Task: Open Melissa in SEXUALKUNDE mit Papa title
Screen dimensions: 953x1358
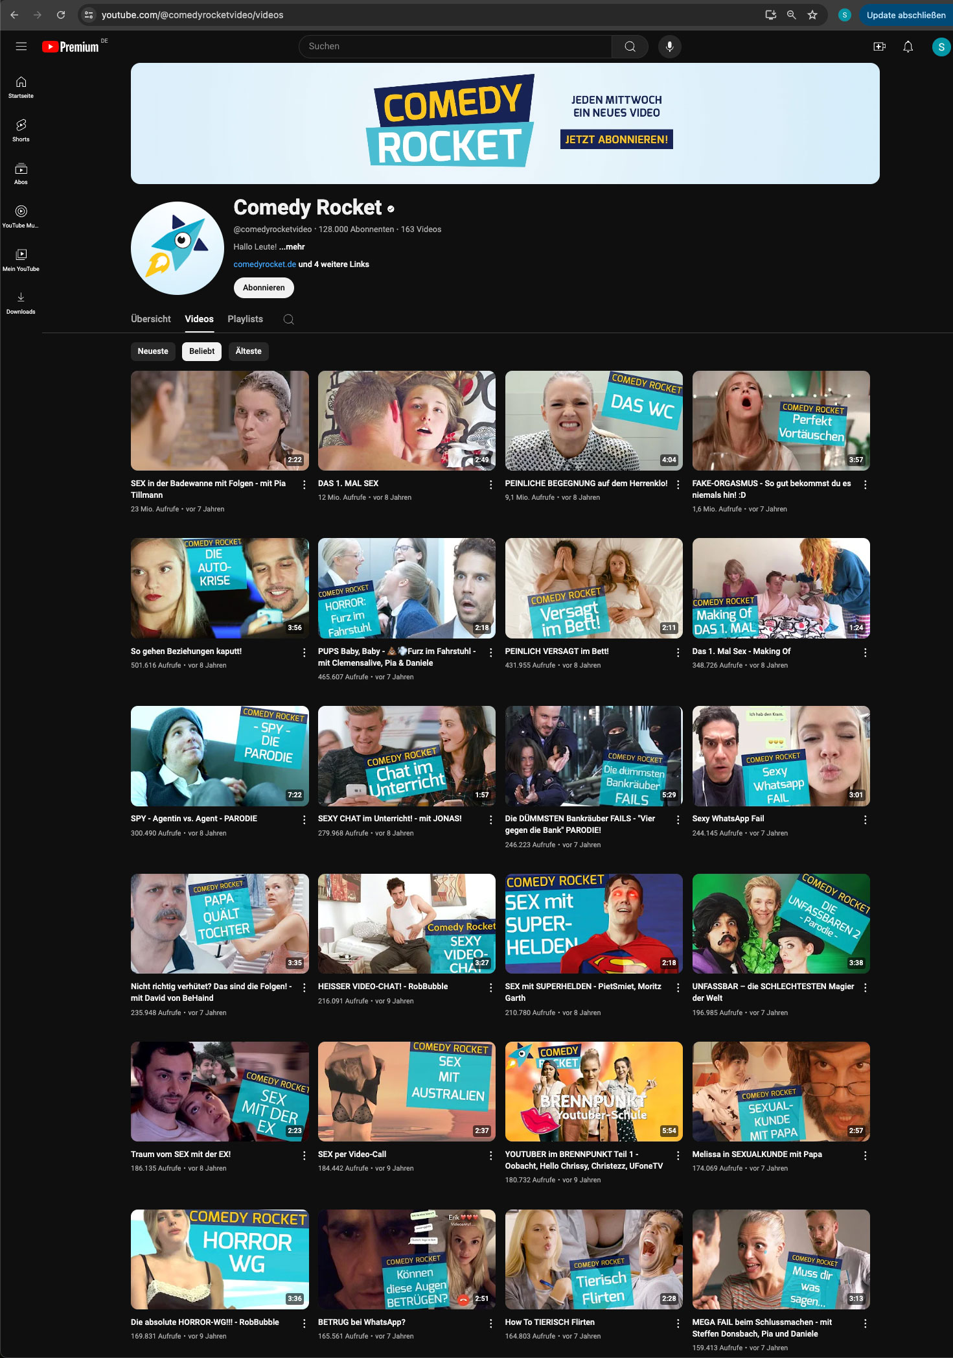Action: 757,1154
